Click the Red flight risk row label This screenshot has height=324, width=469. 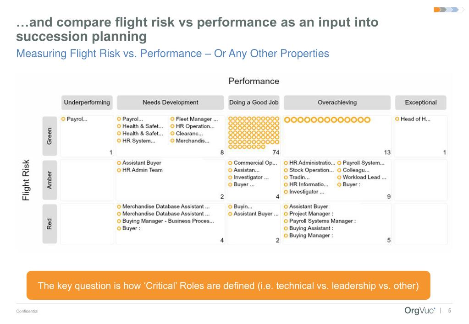(x=50, y=224)
